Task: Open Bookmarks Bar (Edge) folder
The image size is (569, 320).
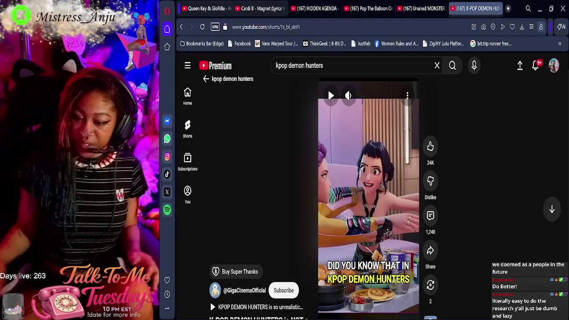Action: point(202,44)
